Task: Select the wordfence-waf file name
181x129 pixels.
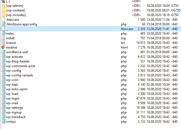Action: pyautogui.click(x=17, y=52)
